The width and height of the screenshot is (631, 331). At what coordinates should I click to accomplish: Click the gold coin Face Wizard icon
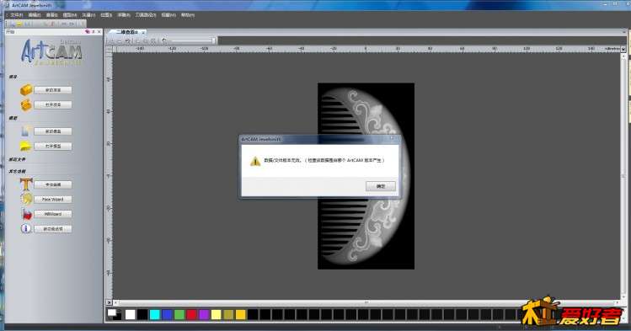(x=27, y=199)
